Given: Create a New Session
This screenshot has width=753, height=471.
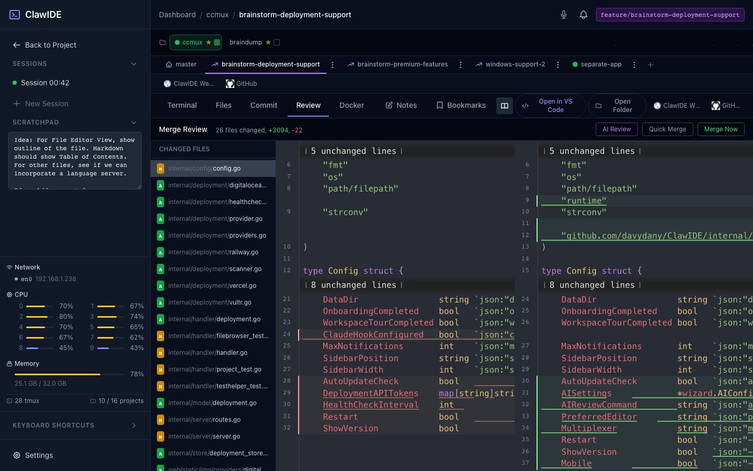Looking at the screenshot, I should [x=41, y=104].
